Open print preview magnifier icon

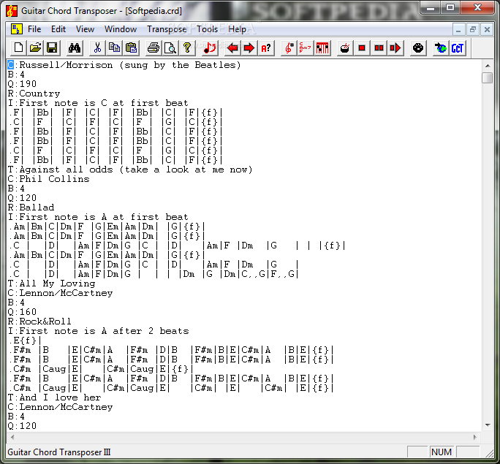(170, 48)
